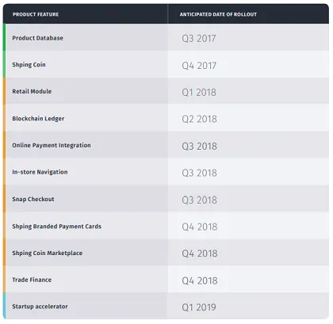Click the Blockchain Ledger feature name

point(38,119)
